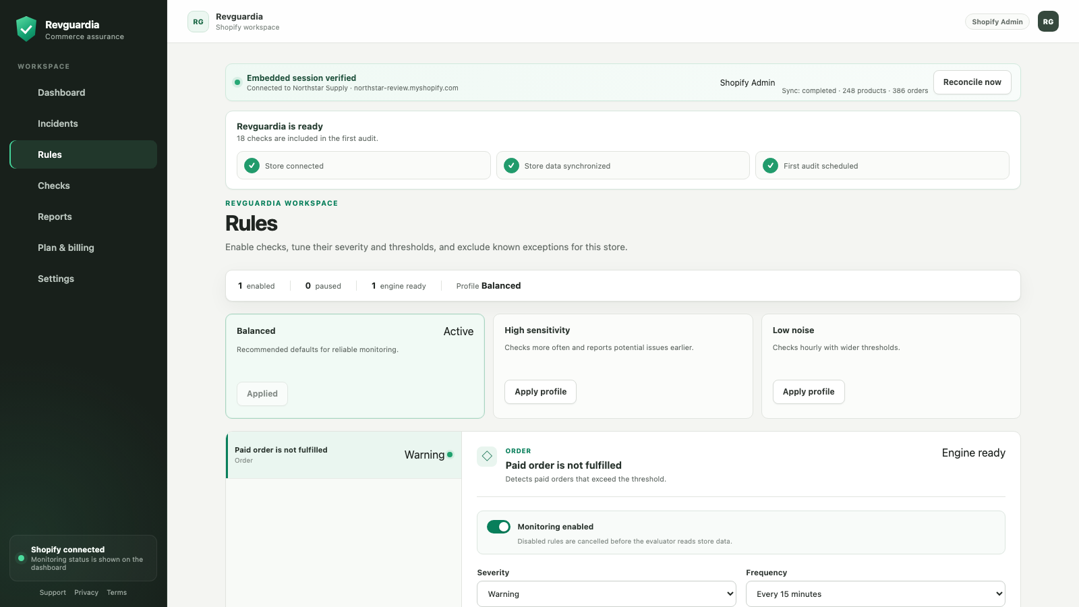The width and height of the screenshot is (1079, 607).
Task: Click the Shopify Admin label in session banner
Action: coord(747,83)
